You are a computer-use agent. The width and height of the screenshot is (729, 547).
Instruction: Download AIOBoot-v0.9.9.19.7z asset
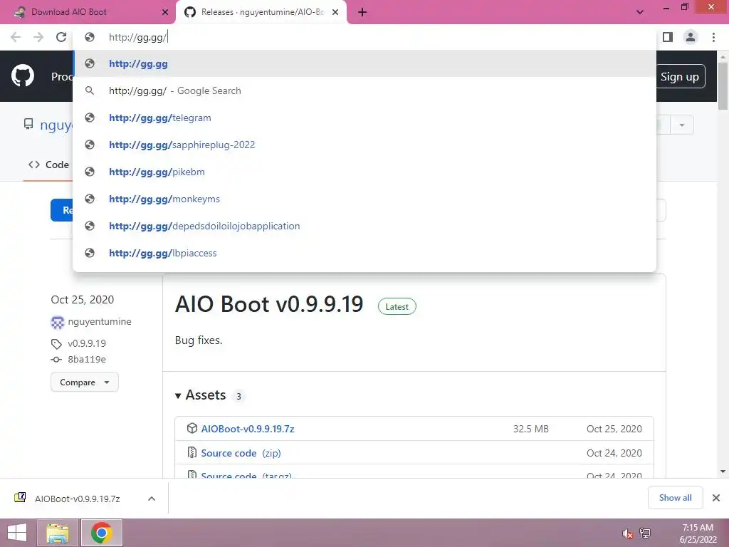coord(248,429)
